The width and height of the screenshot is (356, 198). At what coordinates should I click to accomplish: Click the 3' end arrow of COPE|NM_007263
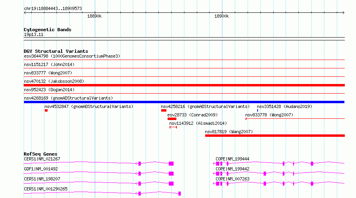214,184
